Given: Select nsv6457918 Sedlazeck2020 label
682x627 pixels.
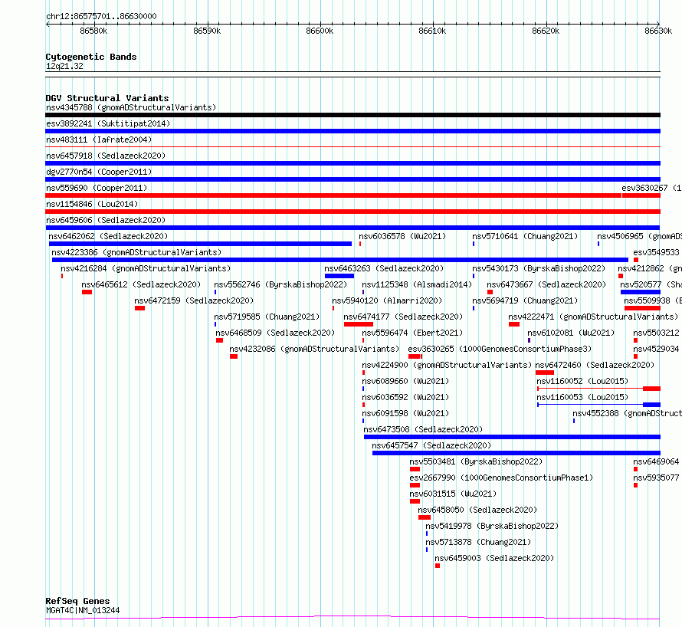Looking at the screenshot, I should click(x=106, y=156).
